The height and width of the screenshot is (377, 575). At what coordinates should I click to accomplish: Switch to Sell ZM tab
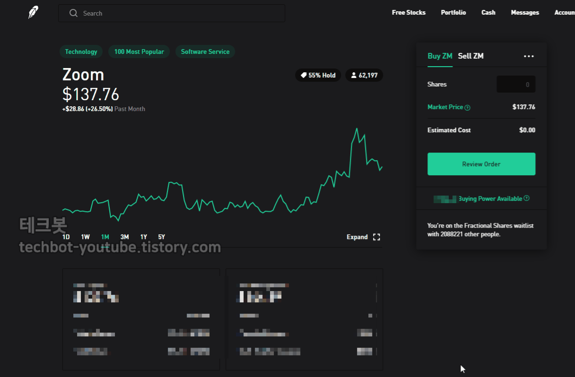(470, 56)
